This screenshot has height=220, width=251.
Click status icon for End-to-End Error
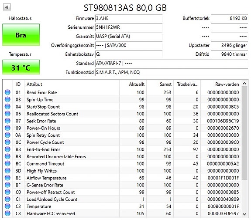coord(7,149)
